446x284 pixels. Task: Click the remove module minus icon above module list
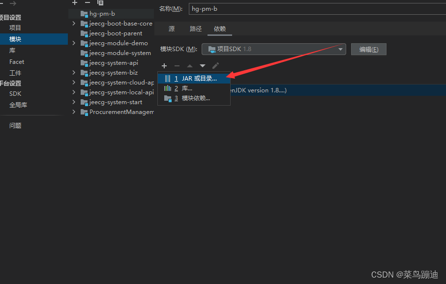88,3
